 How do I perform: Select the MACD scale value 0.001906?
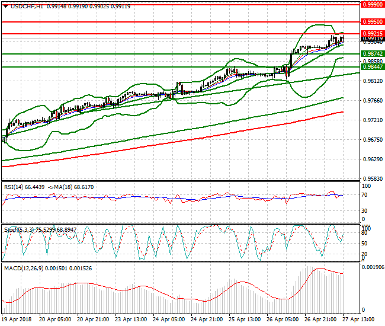pos(373,267)
